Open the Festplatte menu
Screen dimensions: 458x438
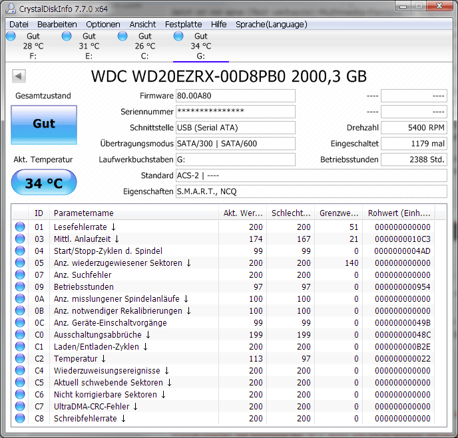184,24
